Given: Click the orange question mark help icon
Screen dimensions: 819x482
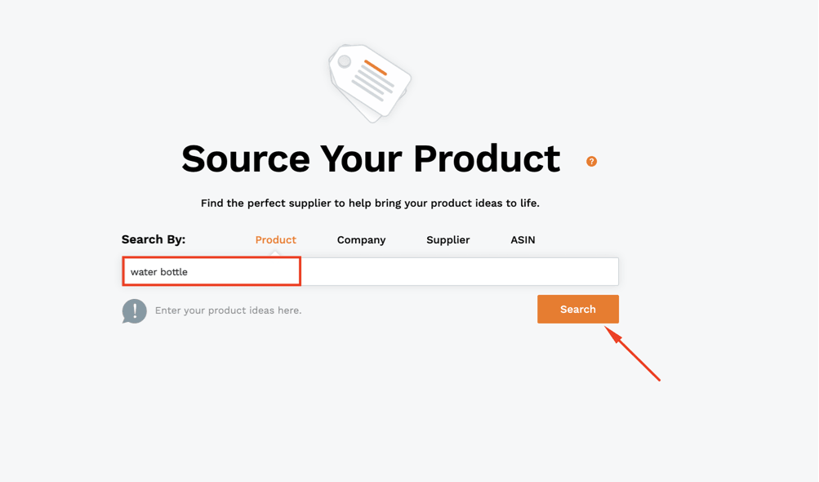Looking at the screenshot, I should click(591, 162).
